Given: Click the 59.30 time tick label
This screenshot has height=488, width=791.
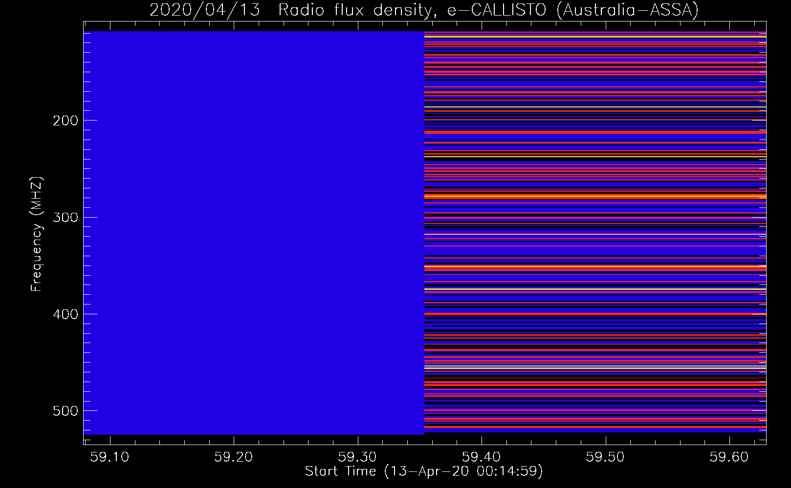Looking at the screenshot, I should pyautogui.click(x=358, y=457).
